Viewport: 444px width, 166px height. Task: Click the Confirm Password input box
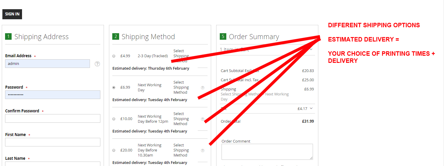pos(53,119)
